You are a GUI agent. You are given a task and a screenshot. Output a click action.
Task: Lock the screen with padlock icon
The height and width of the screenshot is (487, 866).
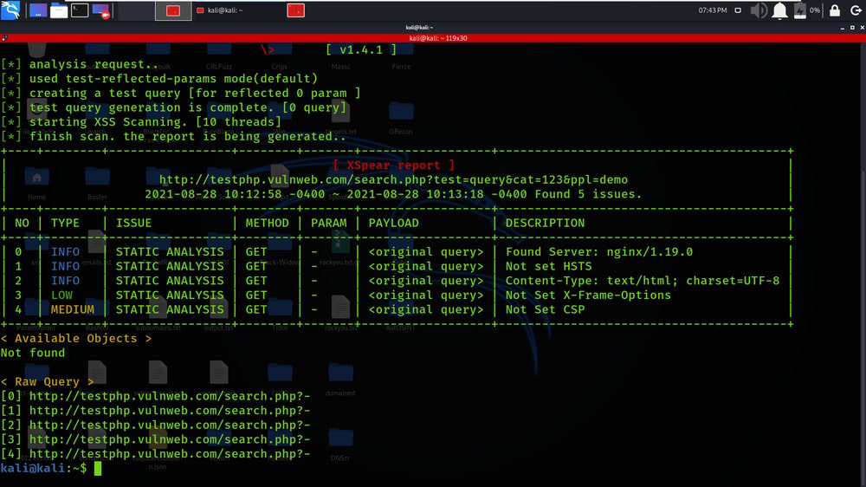[835, 10]
